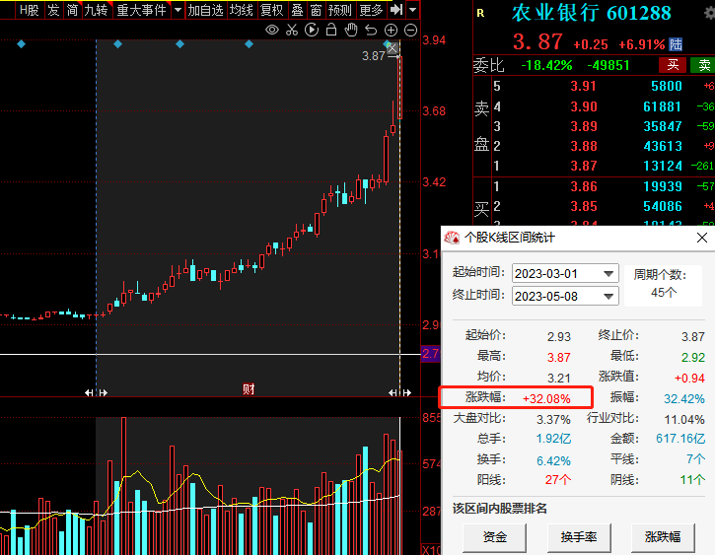Open 复权 adjustment options
The image size is (715, 555).
point(271,10)
